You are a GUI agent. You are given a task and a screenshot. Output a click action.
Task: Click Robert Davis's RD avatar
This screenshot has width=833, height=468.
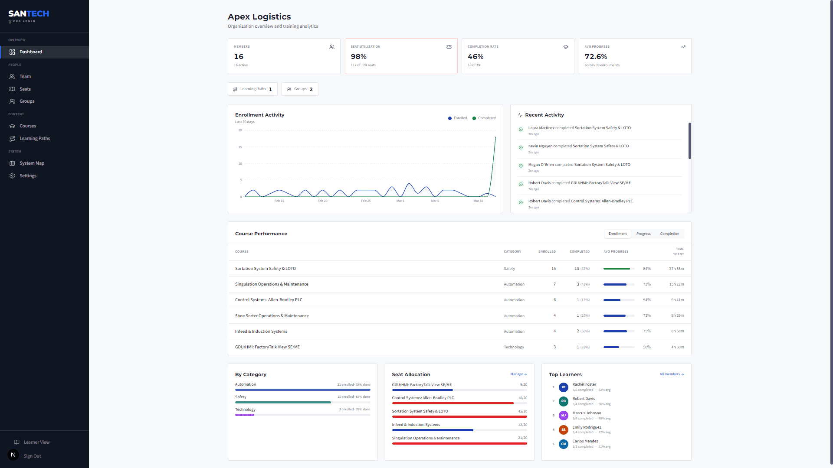tap(564, 401)
